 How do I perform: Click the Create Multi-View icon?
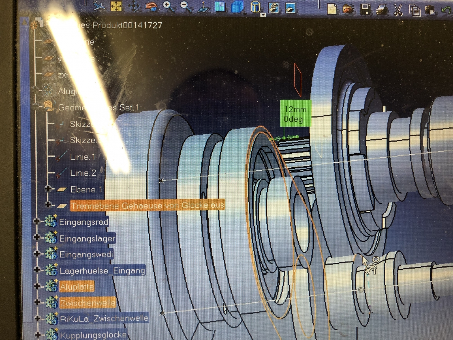click(219, 7)
